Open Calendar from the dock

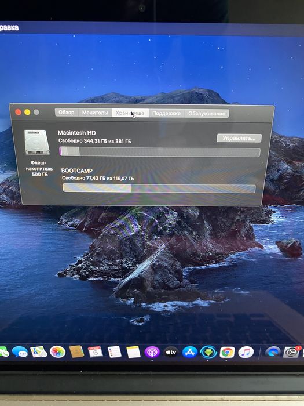[95, 352]
